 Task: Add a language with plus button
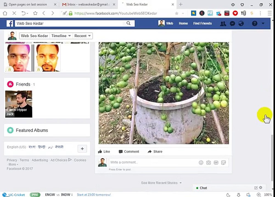[82, 149]
